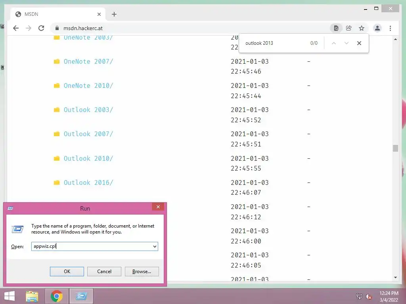The width and height of the screenshot is (406, 304).
Task: Go back to previous page in Chrome
Action: 16,28
